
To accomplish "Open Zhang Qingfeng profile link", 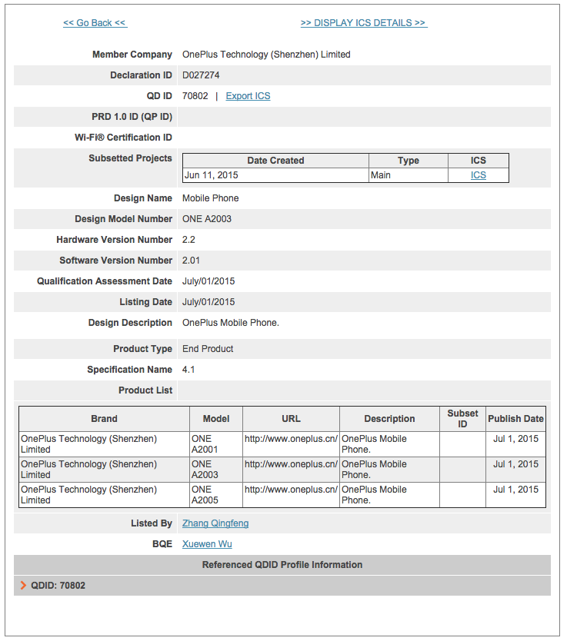I will coord(215,523).
